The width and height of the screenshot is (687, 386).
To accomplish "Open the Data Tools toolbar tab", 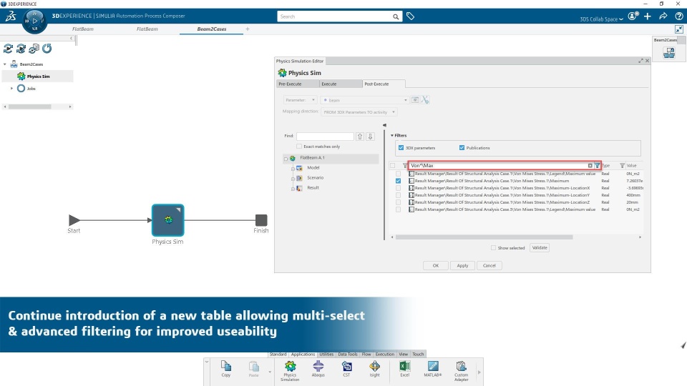I will click(348, 354).
